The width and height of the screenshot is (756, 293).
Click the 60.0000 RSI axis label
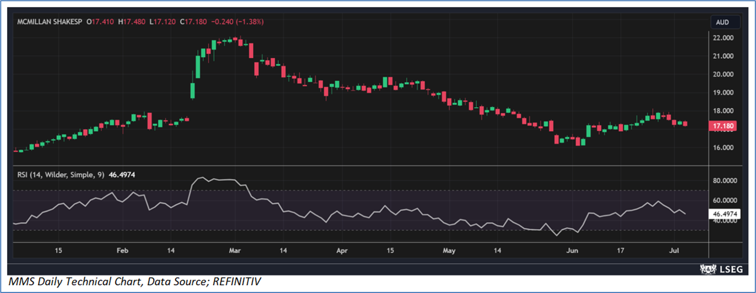726,200
